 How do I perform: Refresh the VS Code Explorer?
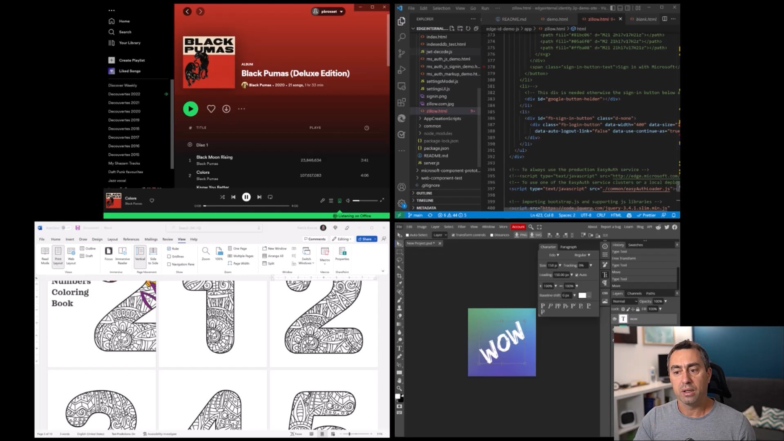click(468, 29)
